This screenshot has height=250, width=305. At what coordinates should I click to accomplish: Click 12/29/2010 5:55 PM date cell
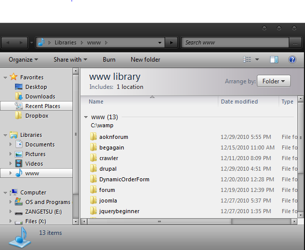246,137
